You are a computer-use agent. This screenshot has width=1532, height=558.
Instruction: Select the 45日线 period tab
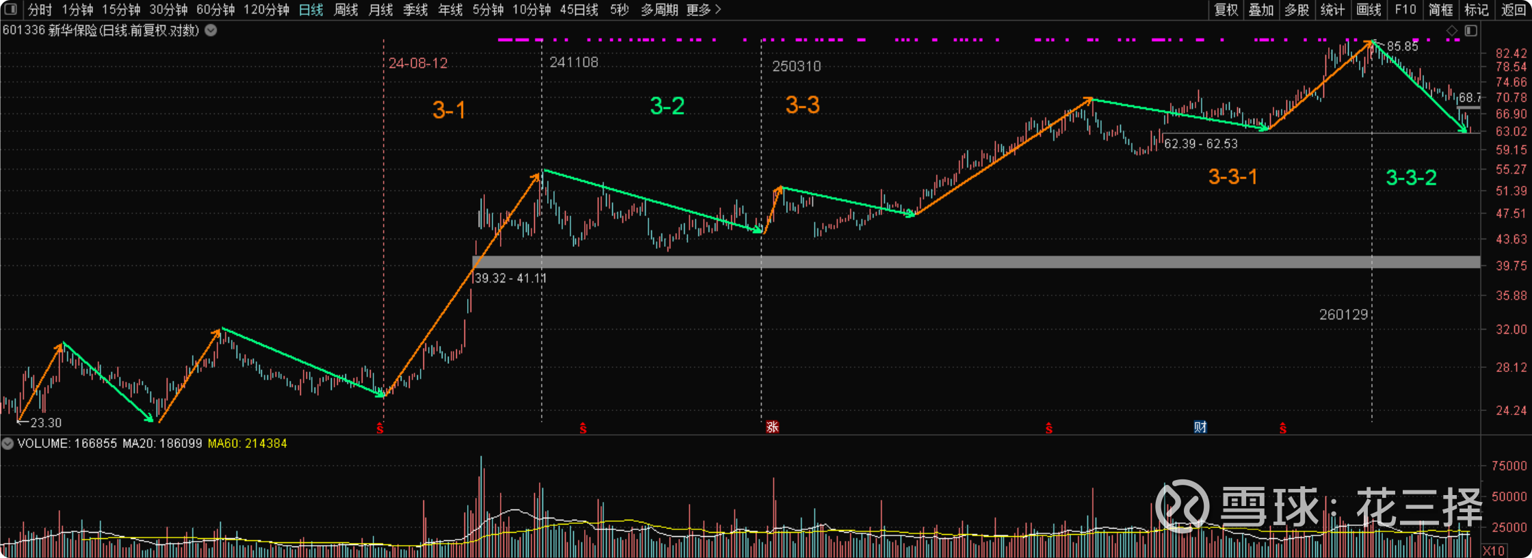click(579, 10)
